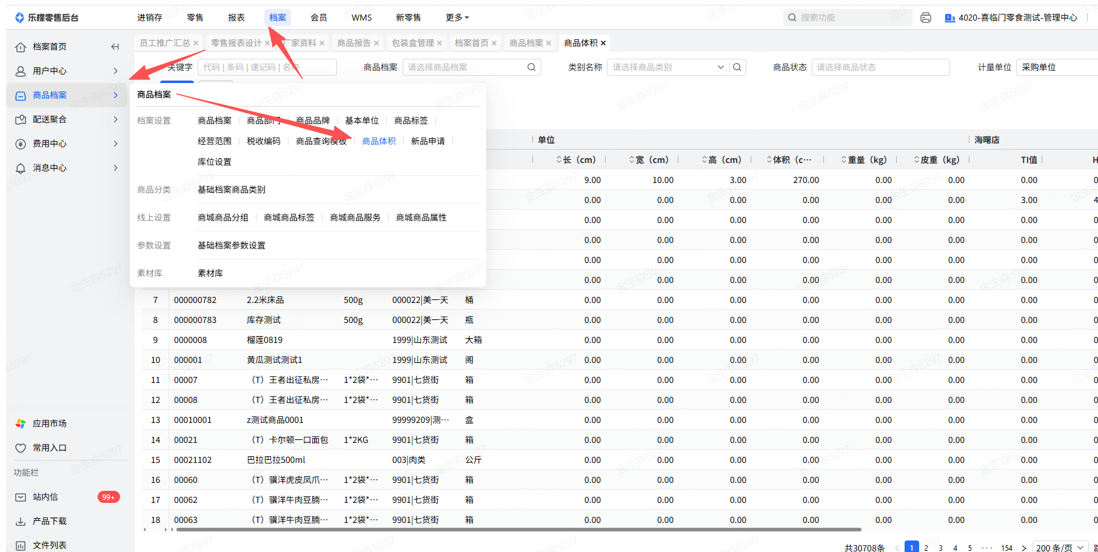Click the 文件列表 icon in sidebar
Viewport: 1098px width, 552px height.
point(21,545)
